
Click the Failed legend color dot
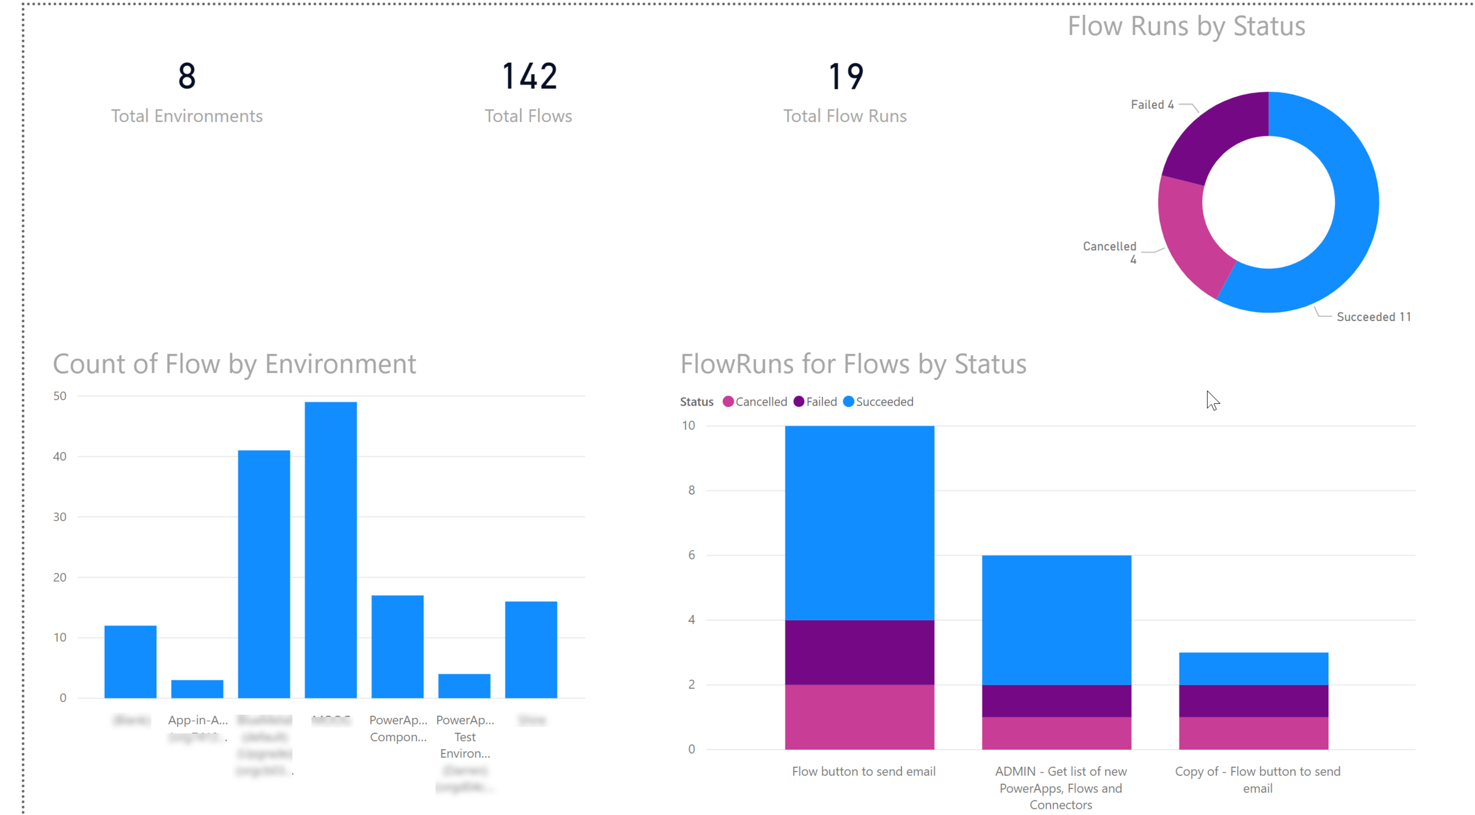coord(799,401)
